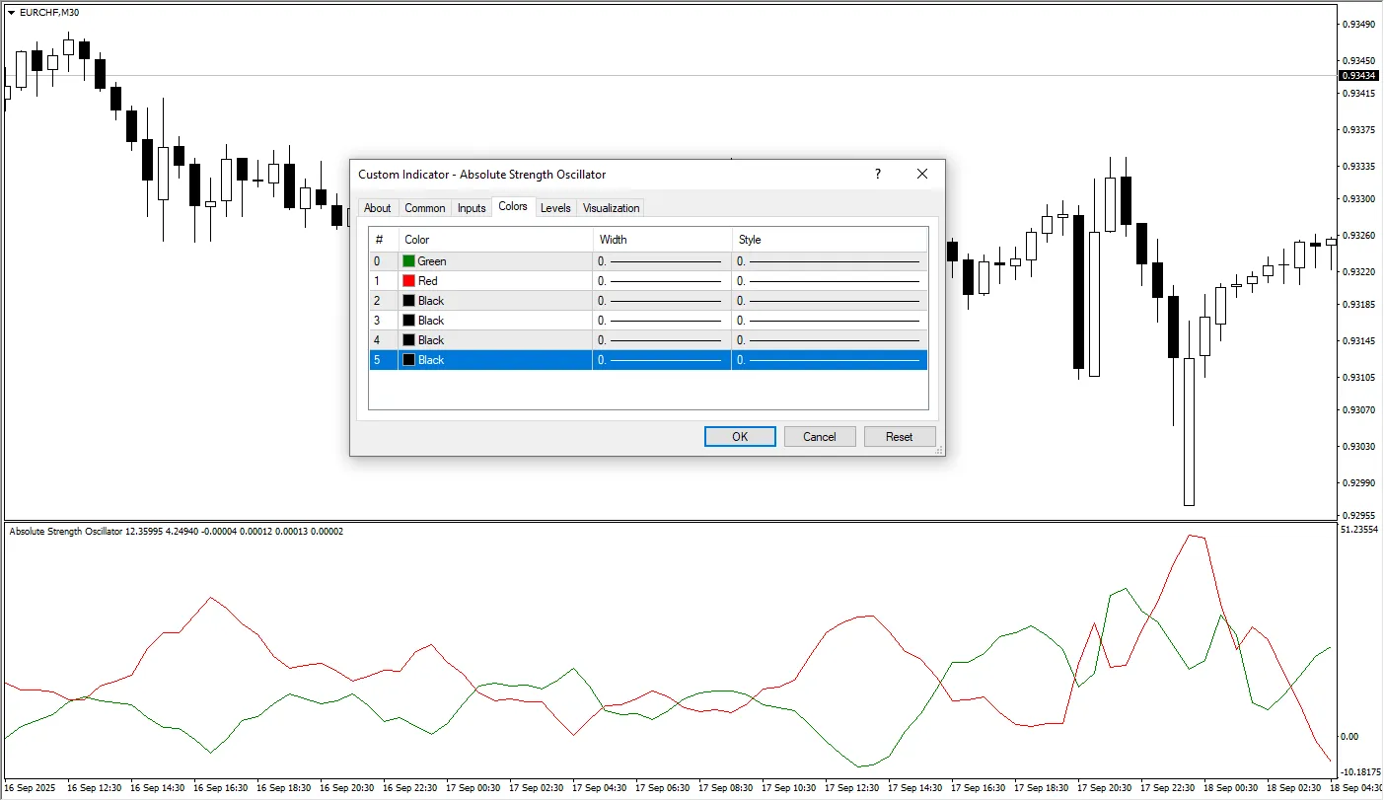Open the Inputs tab
1384x800 pixels.
click(471, 207)
